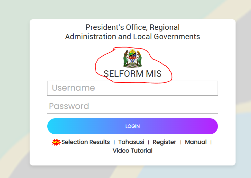Image resolution: width=251 pixels, height=178 pixels.
Task: Open the Video Tutorial link
Action: pos(133,151)
